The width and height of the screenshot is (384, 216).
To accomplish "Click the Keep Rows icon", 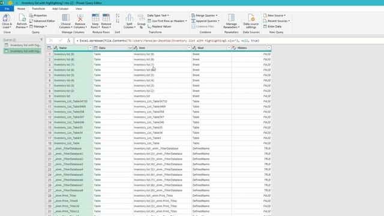I will point(95,18).
